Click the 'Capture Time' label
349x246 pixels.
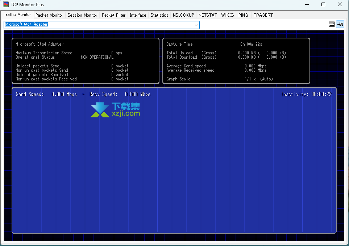179,44
